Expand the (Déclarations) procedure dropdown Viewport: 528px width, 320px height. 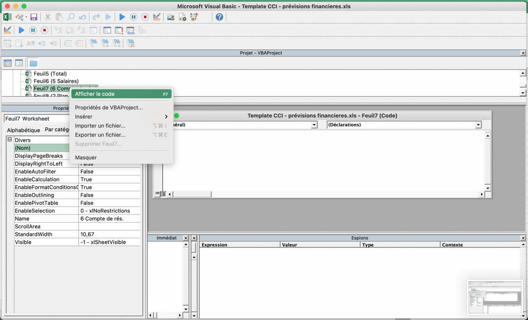[x=478, y=125]
